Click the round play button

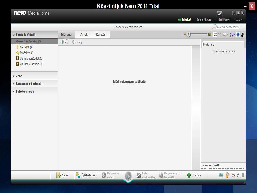click(x=128, y=176)
